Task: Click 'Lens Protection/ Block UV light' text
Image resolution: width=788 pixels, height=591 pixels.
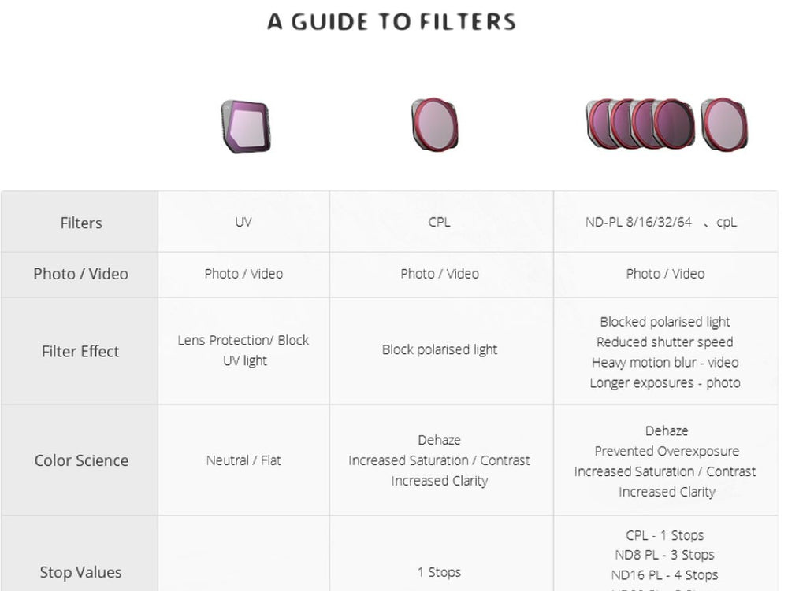Action: click(243, 350)
